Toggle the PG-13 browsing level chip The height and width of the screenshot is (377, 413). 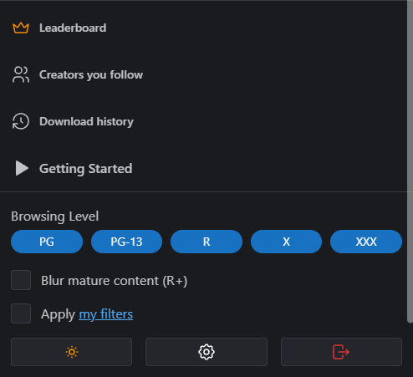coord(126,242)
